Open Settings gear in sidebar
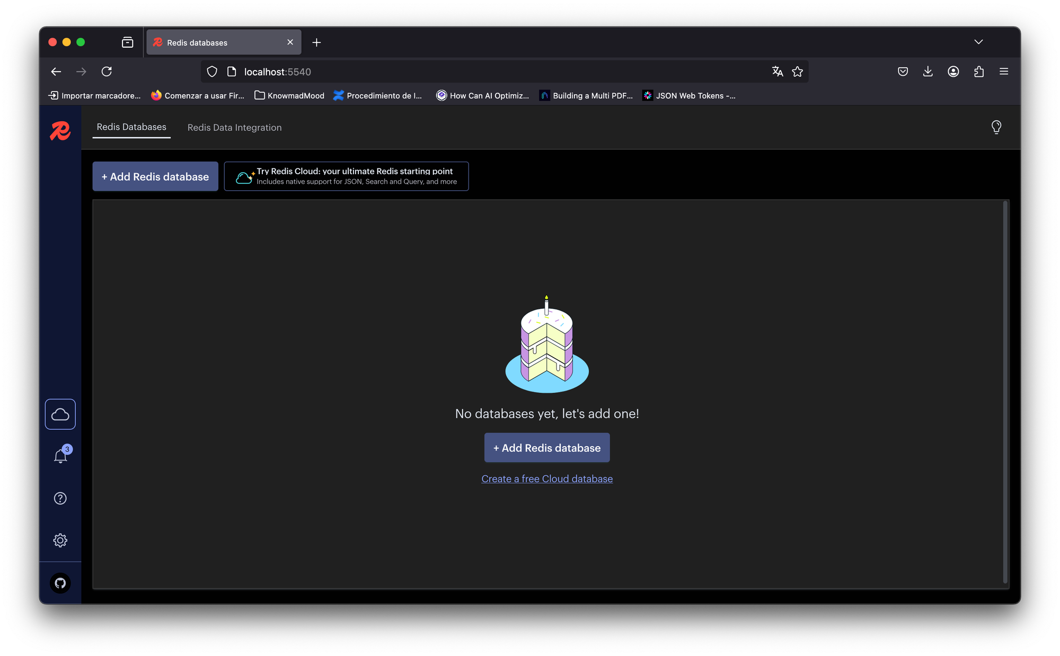The image size is (1060, 656). pos(60,540)
